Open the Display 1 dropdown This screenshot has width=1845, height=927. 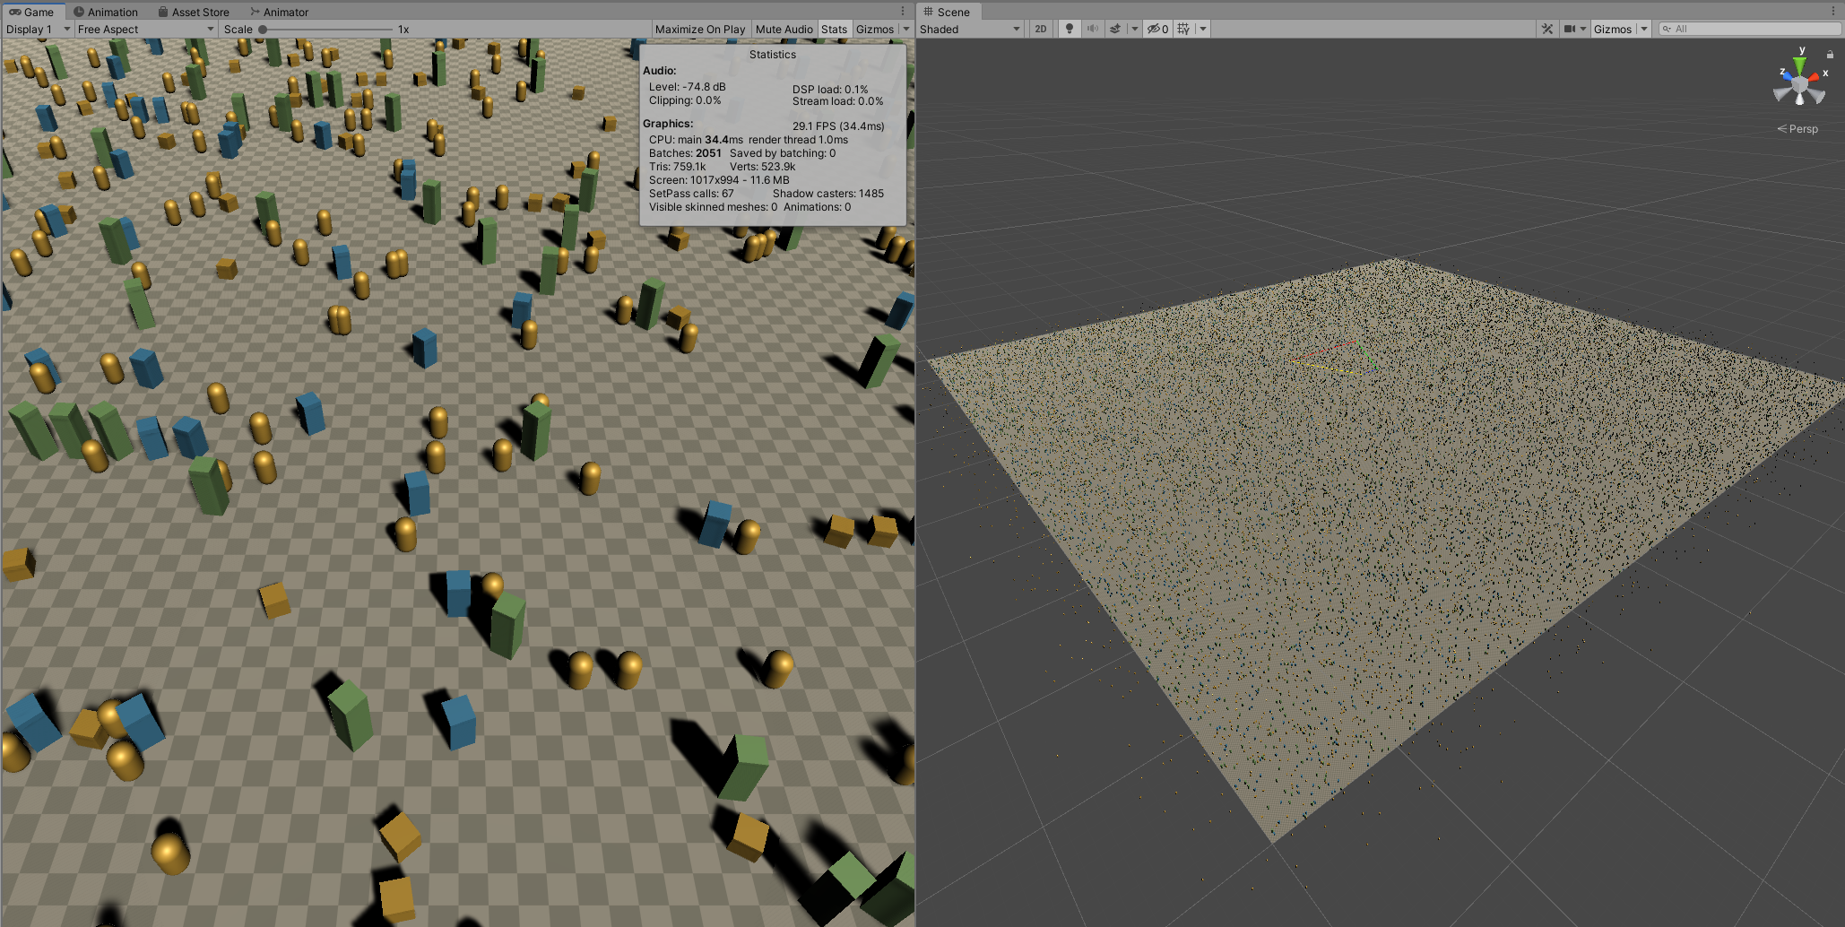38,29
